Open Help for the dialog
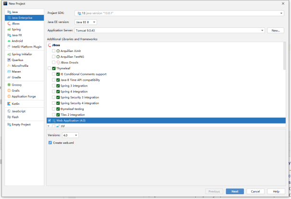This screenshot has height=199, width=291. (x=276, y=191)
